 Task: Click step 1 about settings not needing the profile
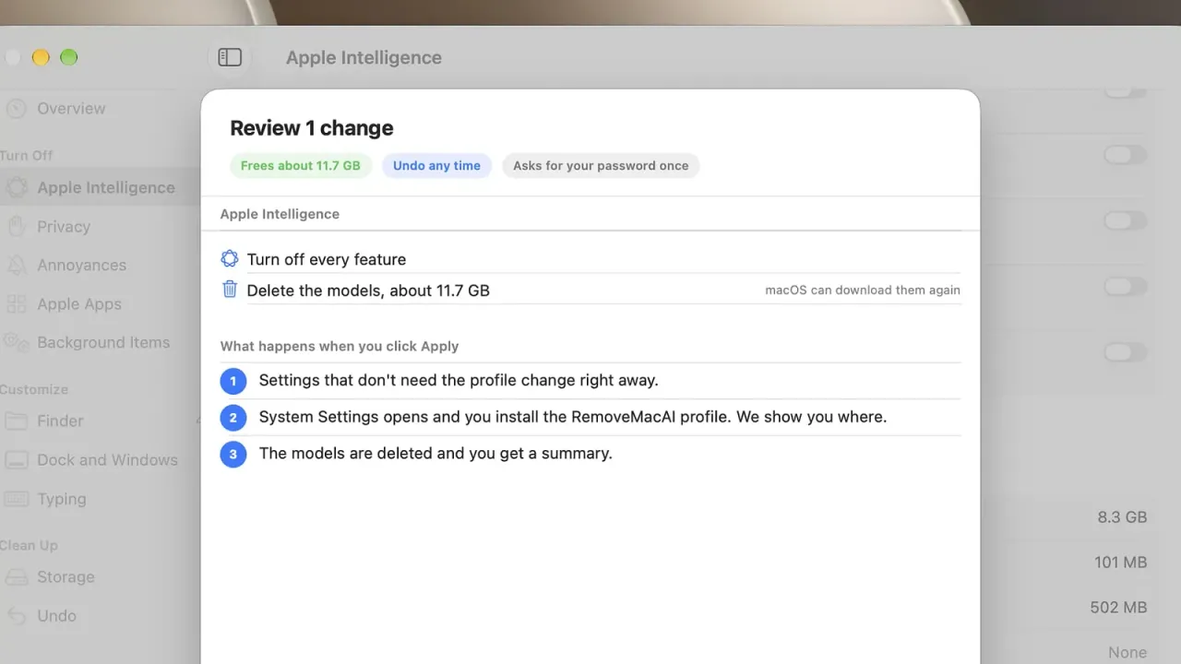click(x=459, y=380)
